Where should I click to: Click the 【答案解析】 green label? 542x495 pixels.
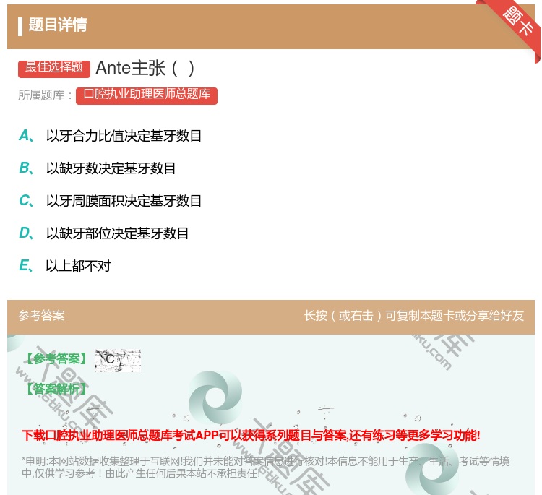click(56, 389)
